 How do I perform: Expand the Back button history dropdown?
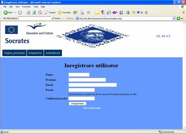pos(15,12)
